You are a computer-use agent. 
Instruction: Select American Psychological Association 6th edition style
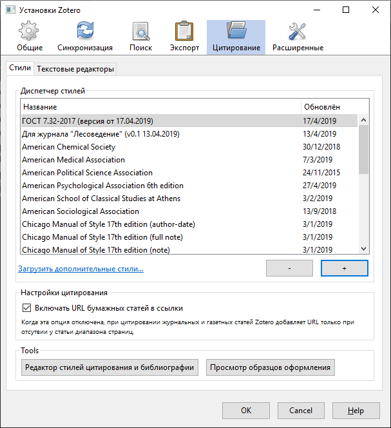pyautogui.click(x=189, y=186)
